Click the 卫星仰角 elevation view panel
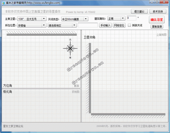The height and width of the screenshot is (133, 170). tap(125, 76)
